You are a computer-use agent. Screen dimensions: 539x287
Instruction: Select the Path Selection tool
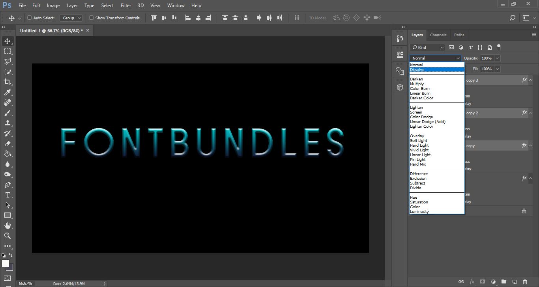7,205
